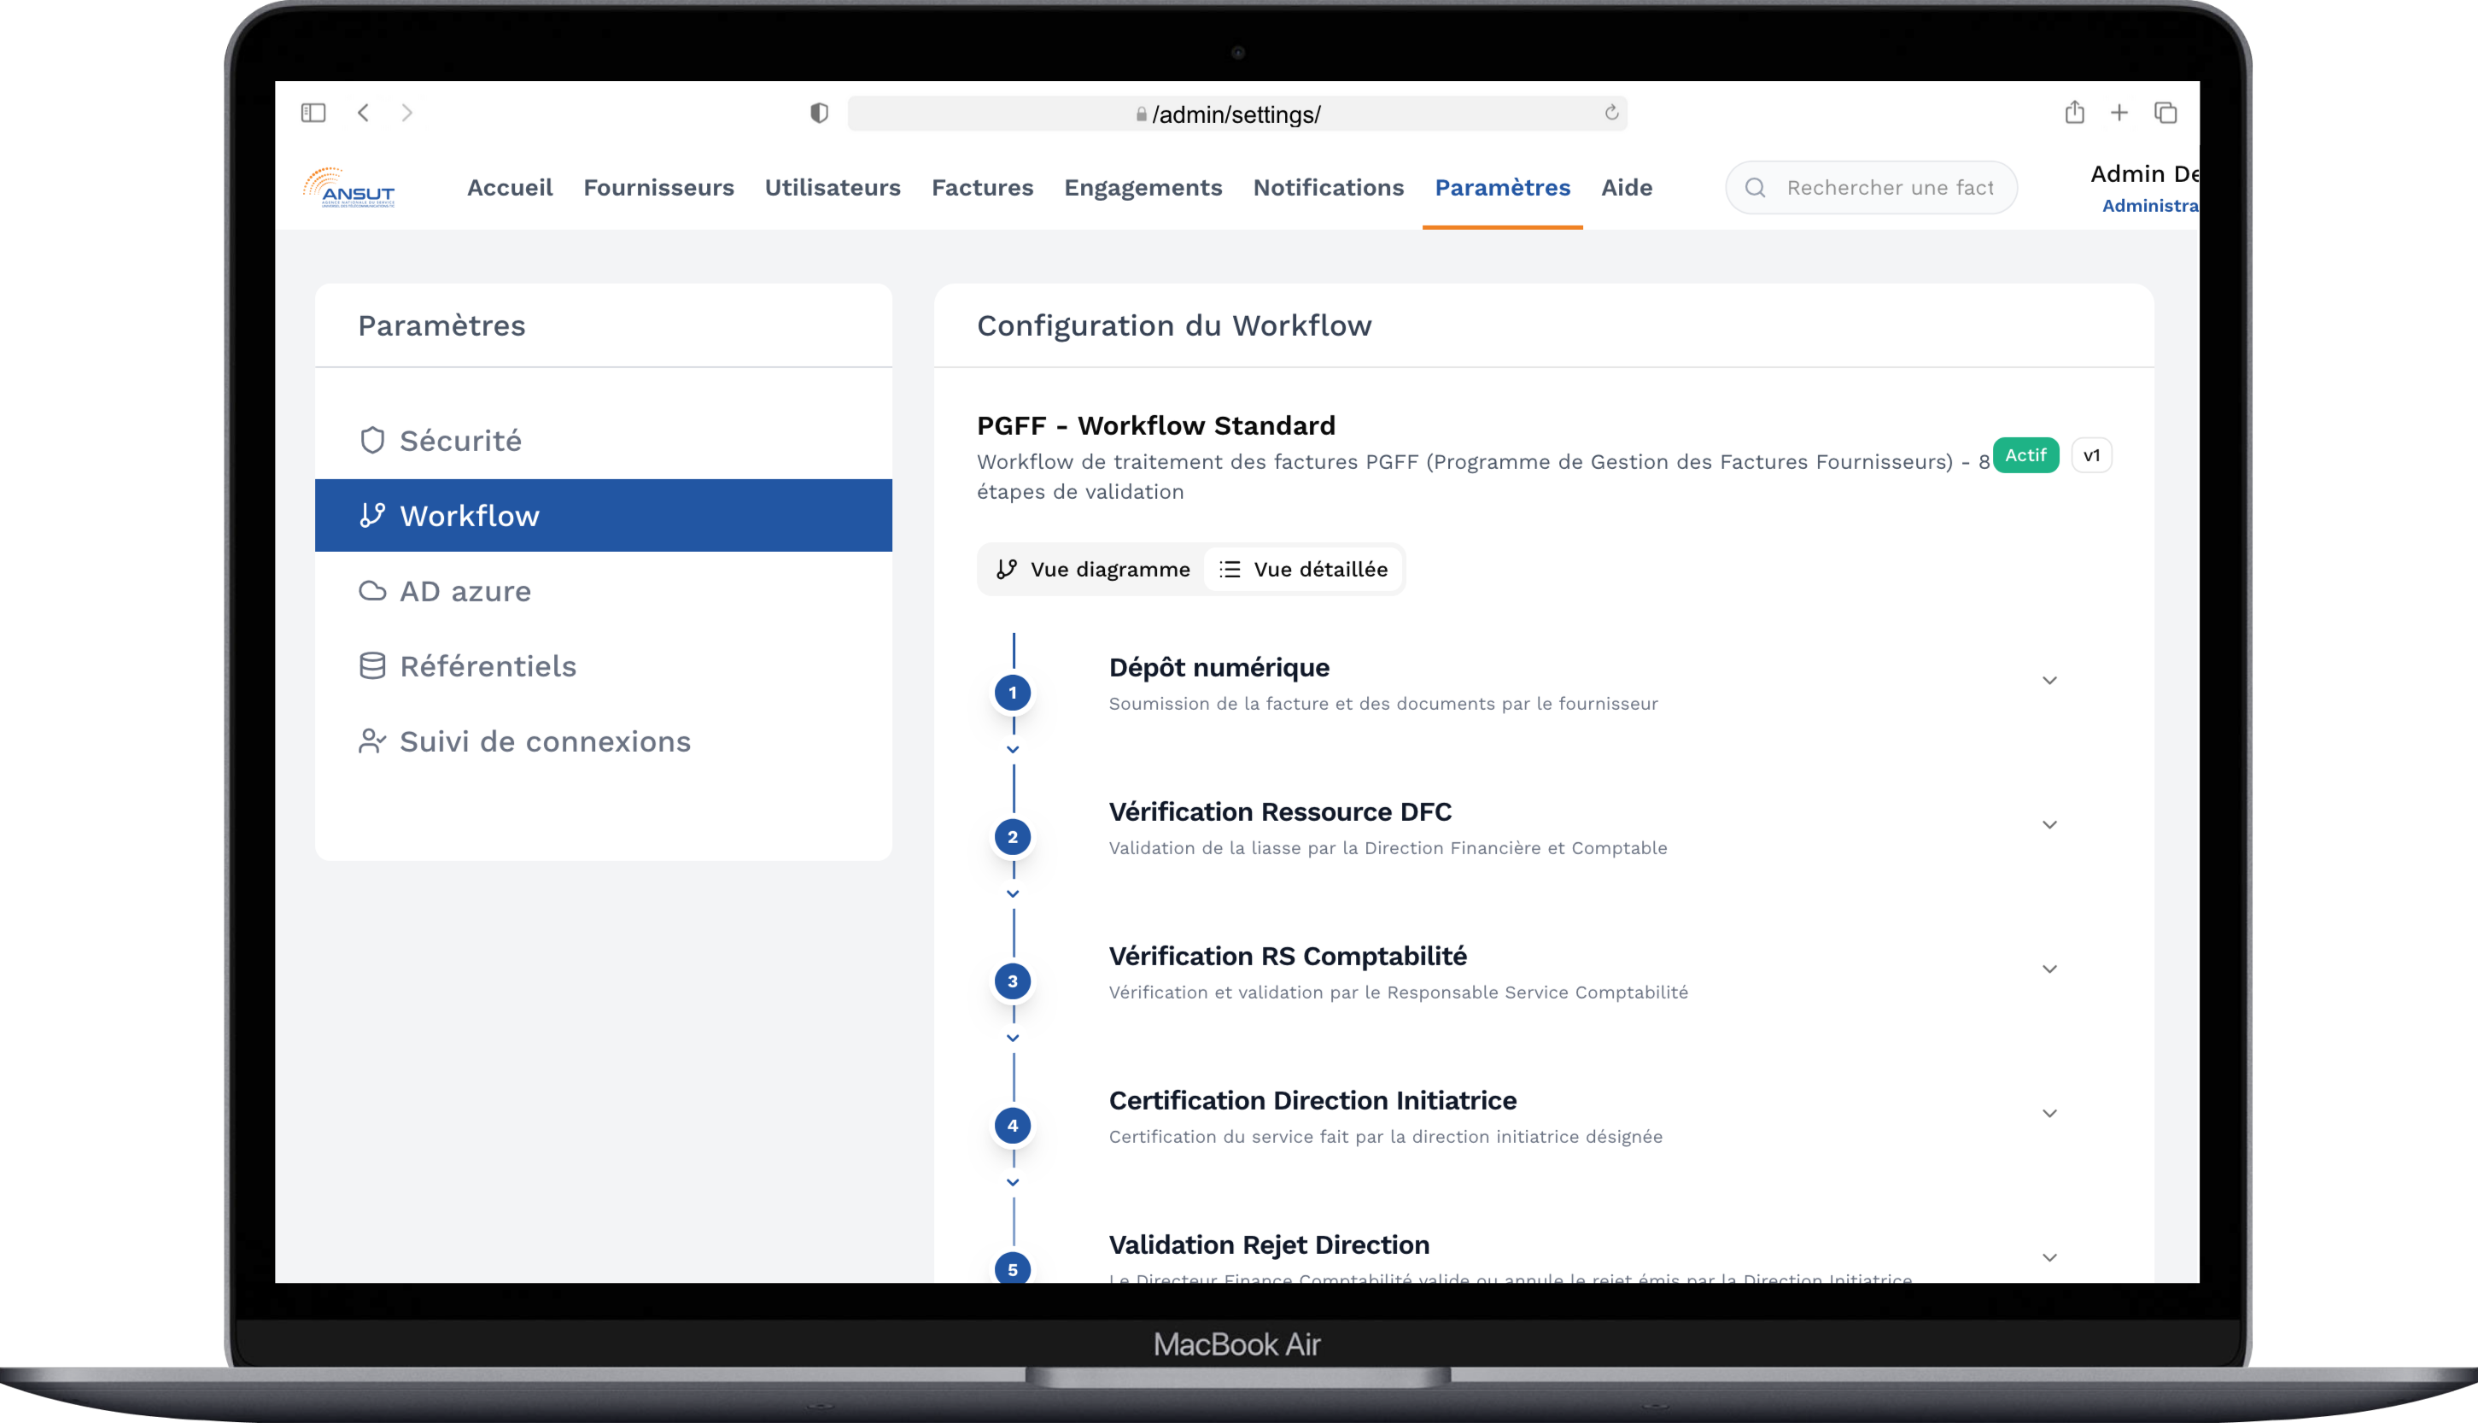Select the Workflow settings section

point(604,515)
